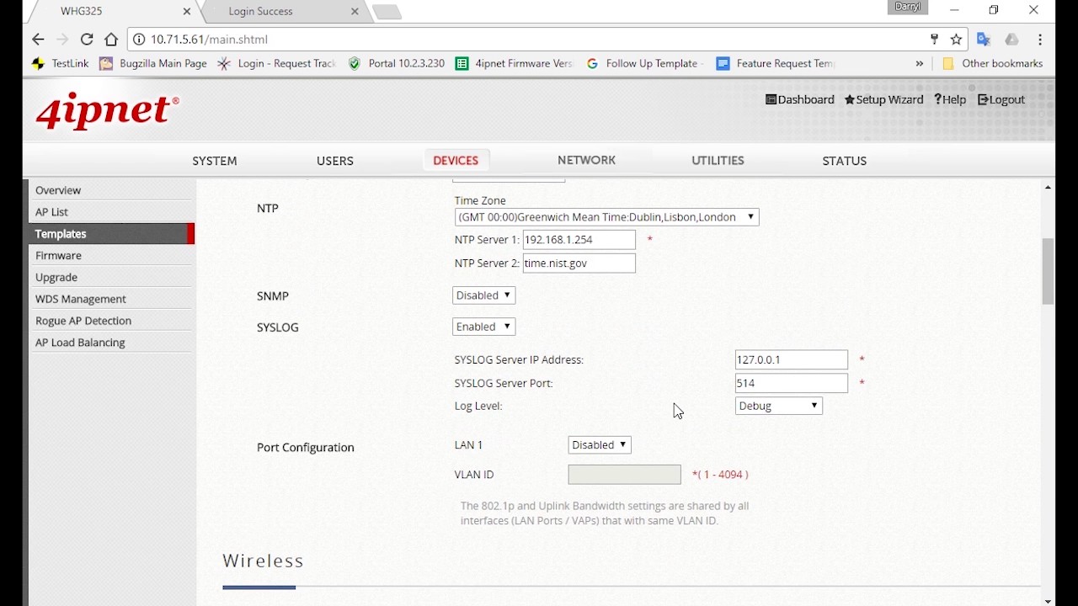The image size is (1078, 606).
Task: Select Templates in the sidebar
Action: coord(110,234)
